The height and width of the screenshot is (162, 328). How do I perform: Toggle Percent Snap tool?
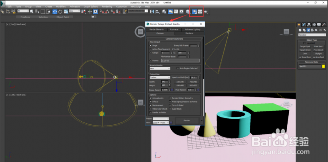[x=113, y=11]
